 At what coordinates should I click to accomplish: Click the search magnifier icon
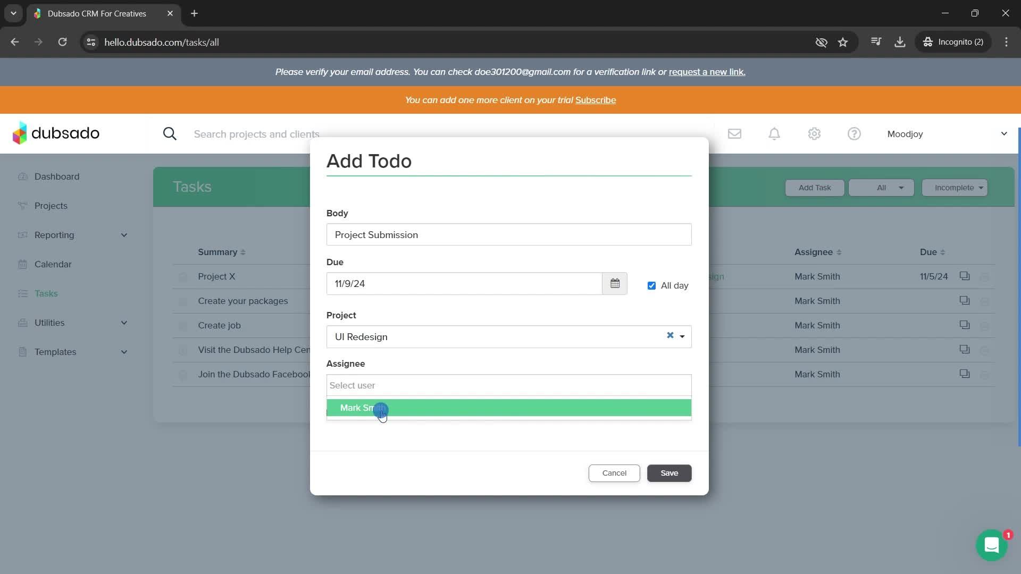(170, 134)
